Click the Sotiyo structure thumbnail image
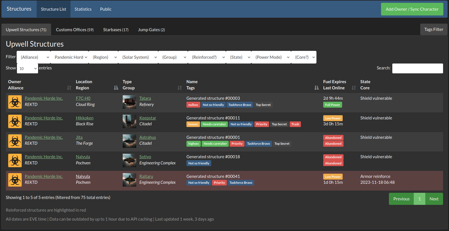 129,160
